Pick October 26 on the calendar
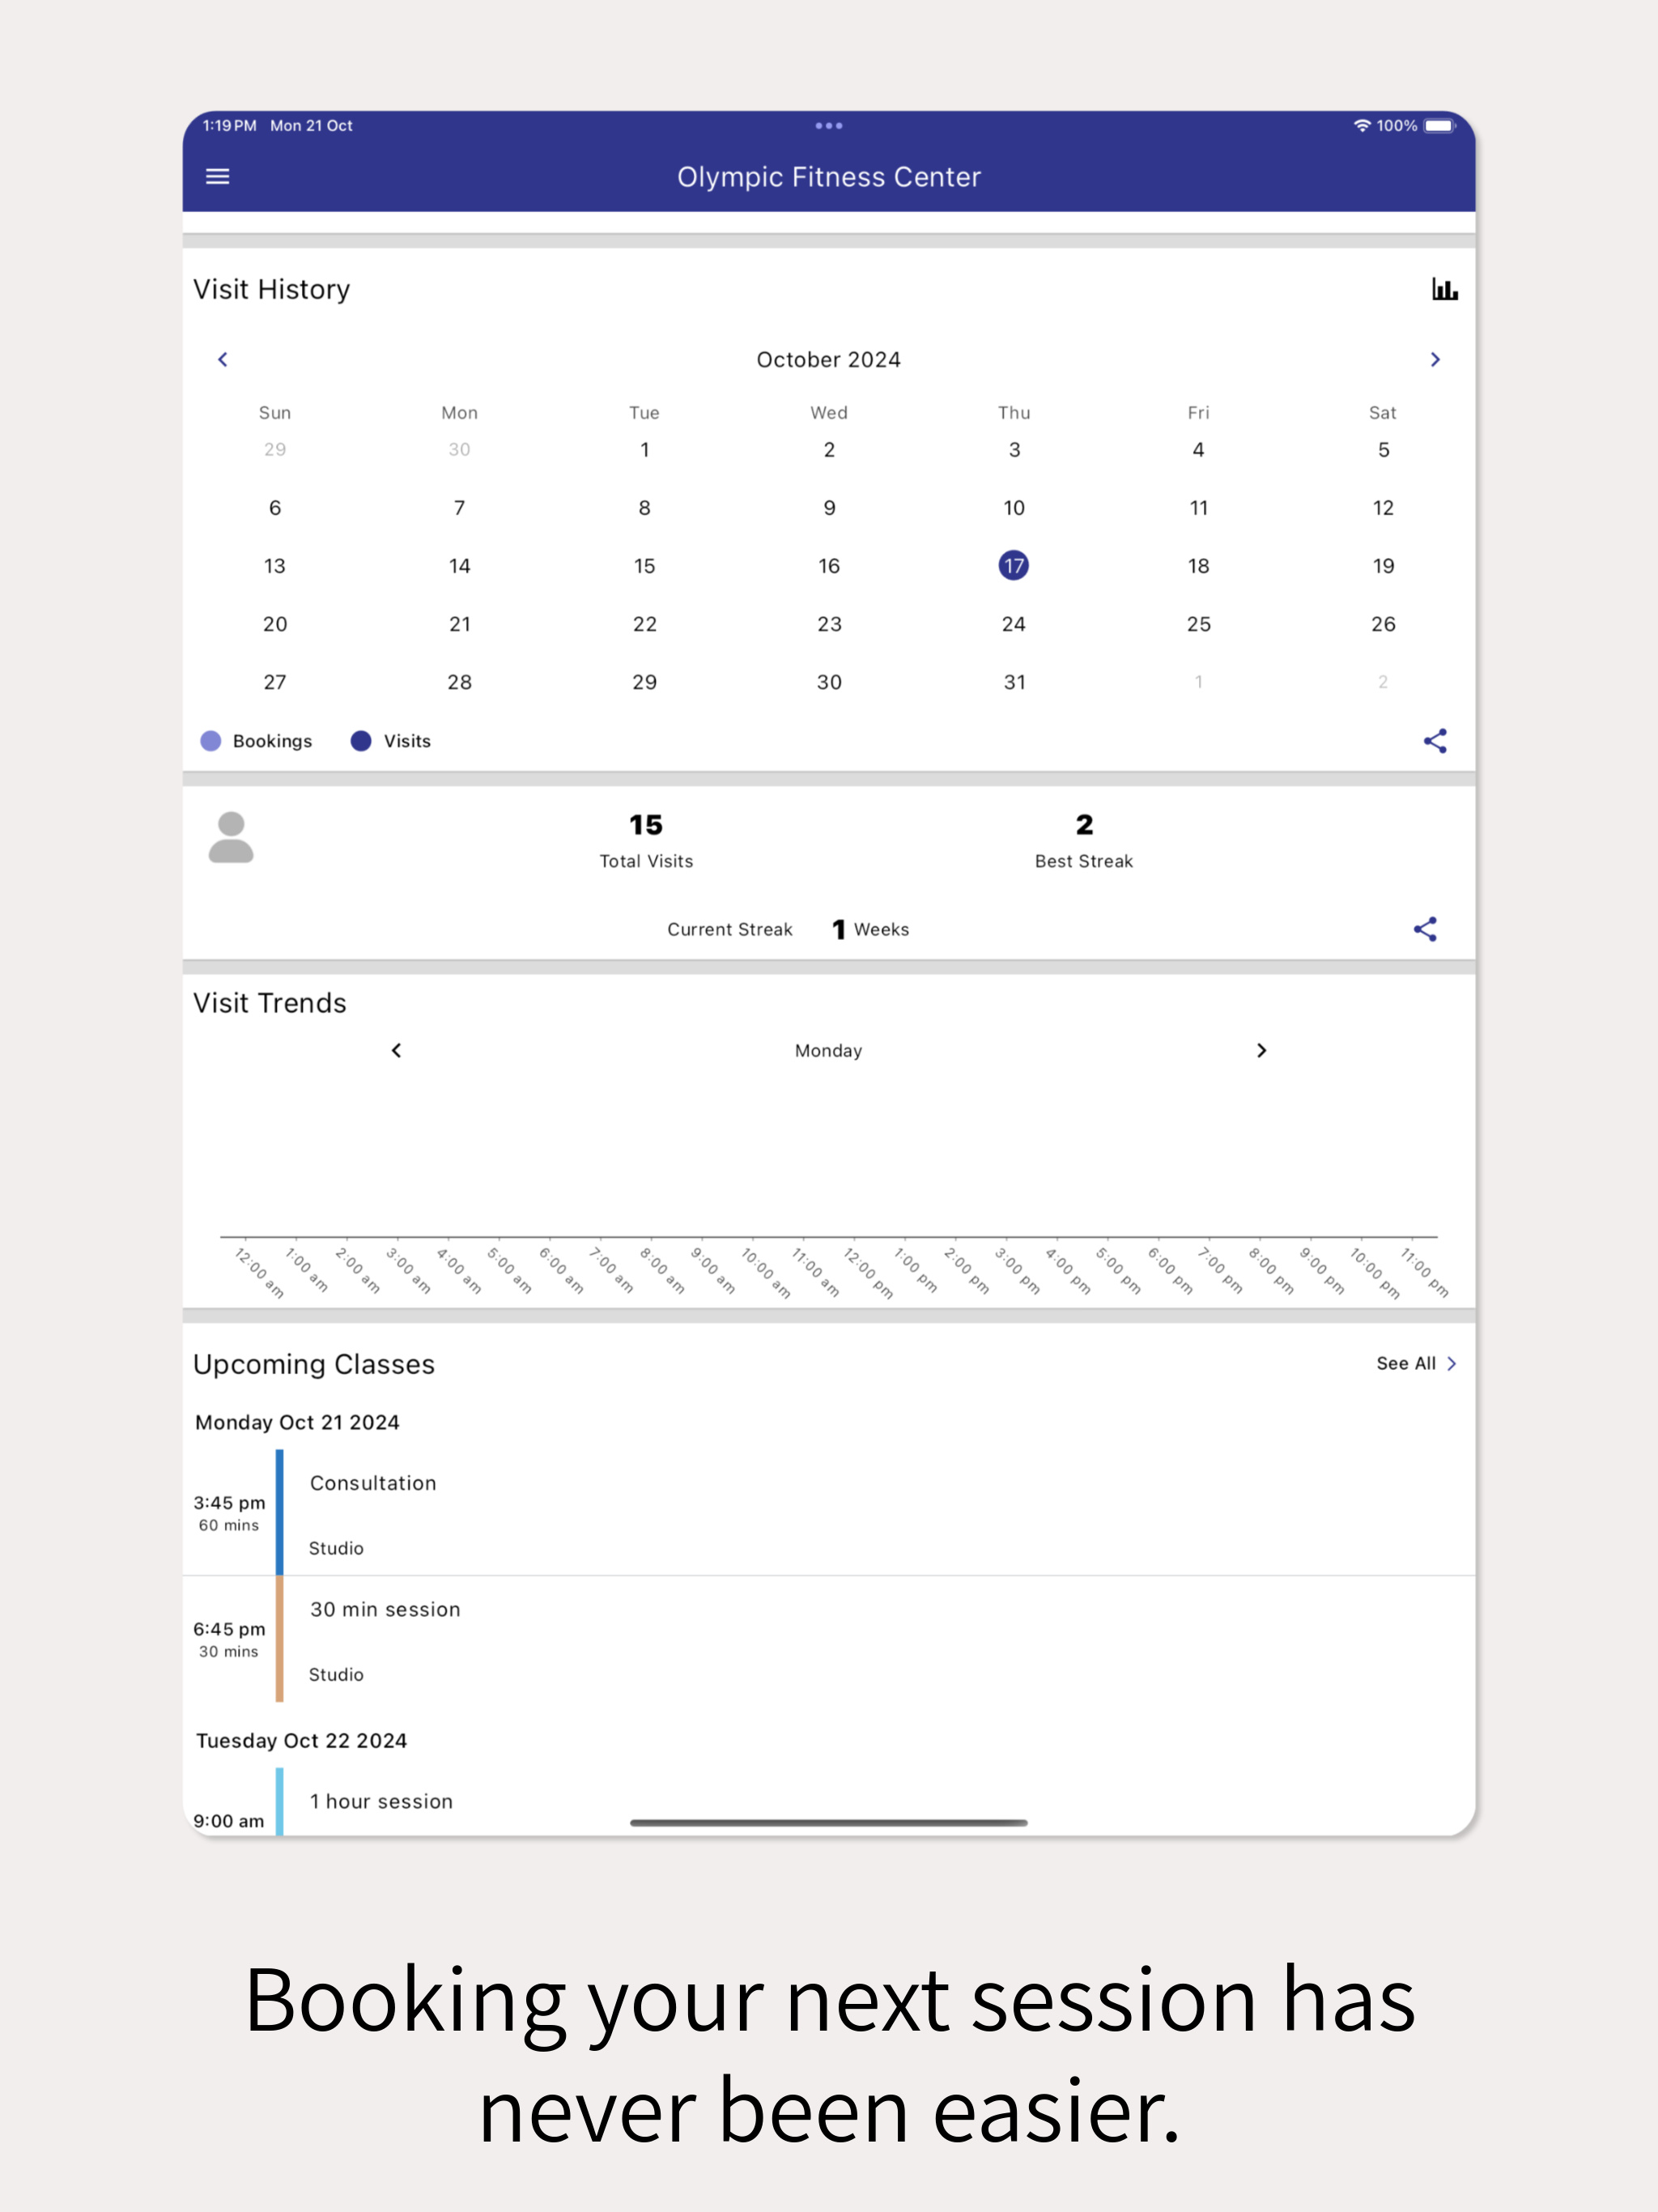Viewport: 1658px width, 2212px height. coord(1383,624)
